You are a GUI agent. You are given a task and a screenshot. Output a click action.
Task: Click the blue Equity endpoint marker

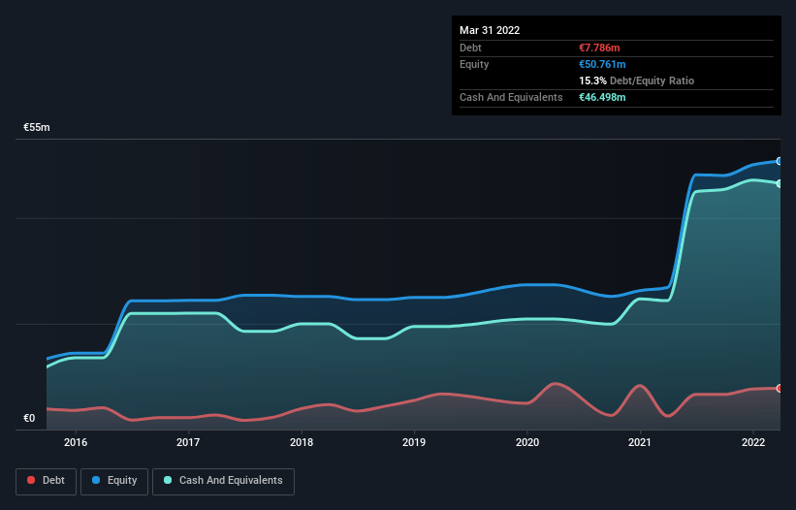[780, 161]
